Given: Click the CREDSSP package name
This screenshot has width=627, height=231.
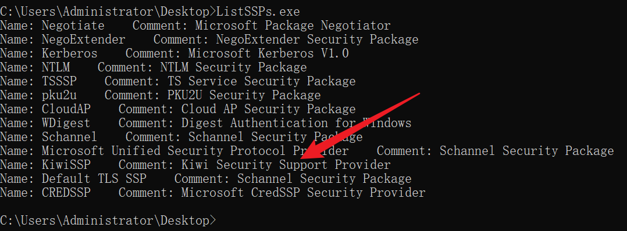Looking at the screenshot, I should tap(66, 193).
